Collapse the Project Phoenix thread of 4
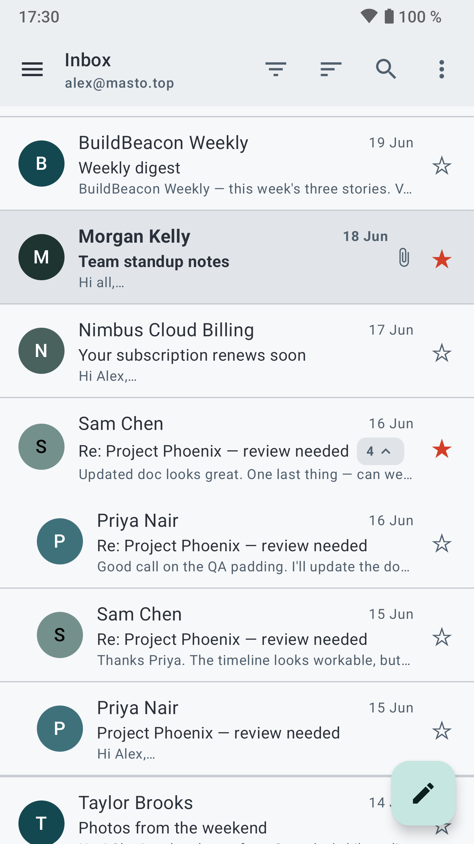 tap(380, 451)
